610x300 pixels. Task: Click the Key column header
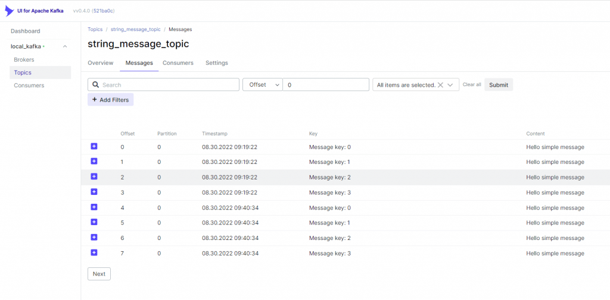(x=313, y=134)
